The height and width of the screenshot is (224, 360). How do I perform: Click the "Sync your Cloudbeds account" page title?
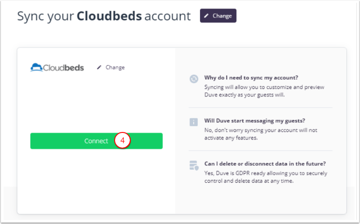coord(104,16)
